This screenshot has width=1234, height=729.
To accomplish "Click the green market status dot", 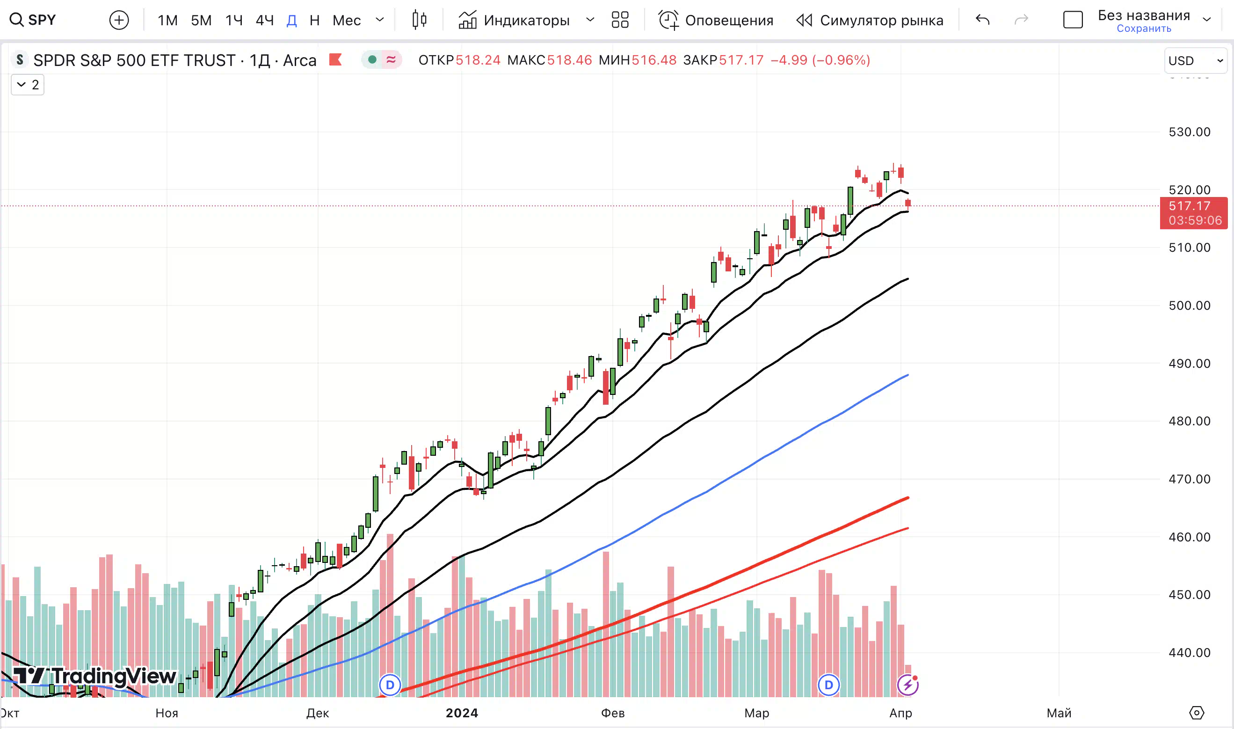I will pyautogui.click(x=372, y=59).
